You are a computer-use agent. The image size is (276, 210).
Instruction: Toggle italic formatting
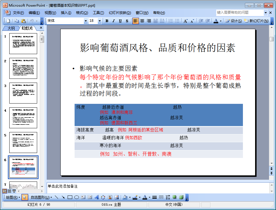113,21
